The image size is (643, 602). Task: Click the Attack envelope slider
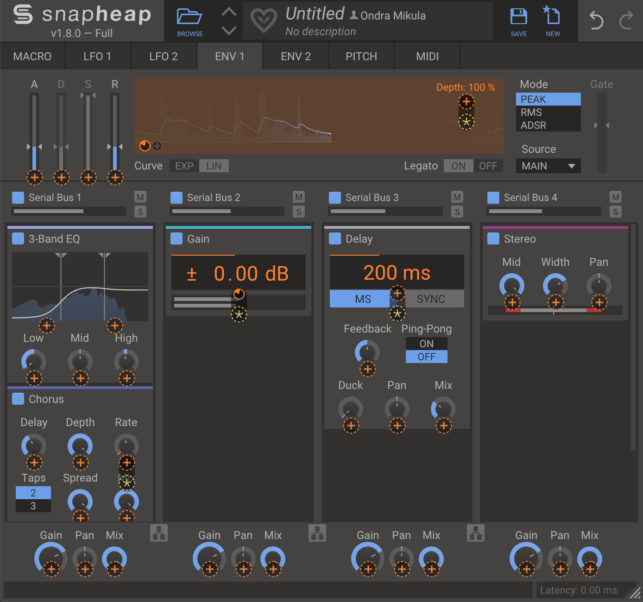pos(34,132)
